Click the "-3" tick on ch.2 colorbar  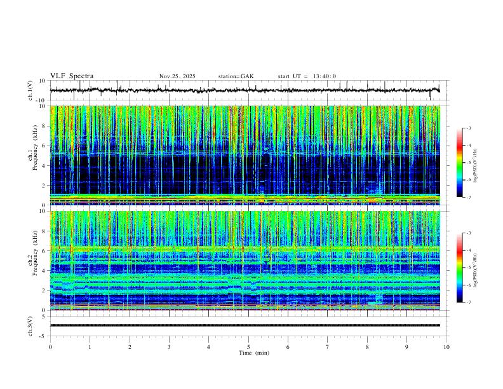tap(468, 233)
